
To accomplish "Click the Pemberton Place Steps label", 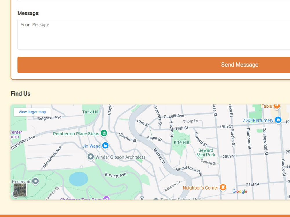I will [x=76, y=134].
